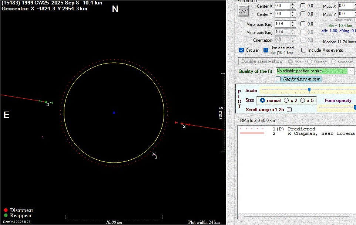The height and width of the screenshot is (225, 356).
Task: Increase the Major axis value with the up arrow
Action: click(x=293, y=22)
